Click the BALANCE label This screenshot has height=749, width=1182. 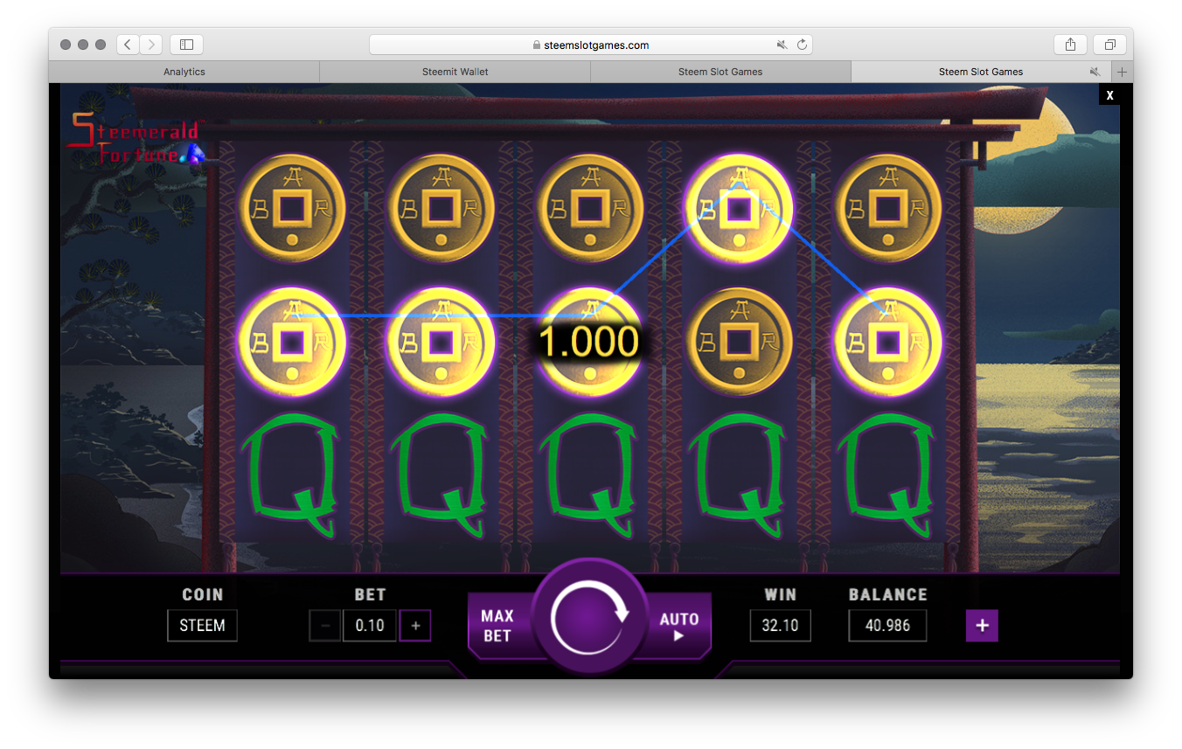pos(887,594)
